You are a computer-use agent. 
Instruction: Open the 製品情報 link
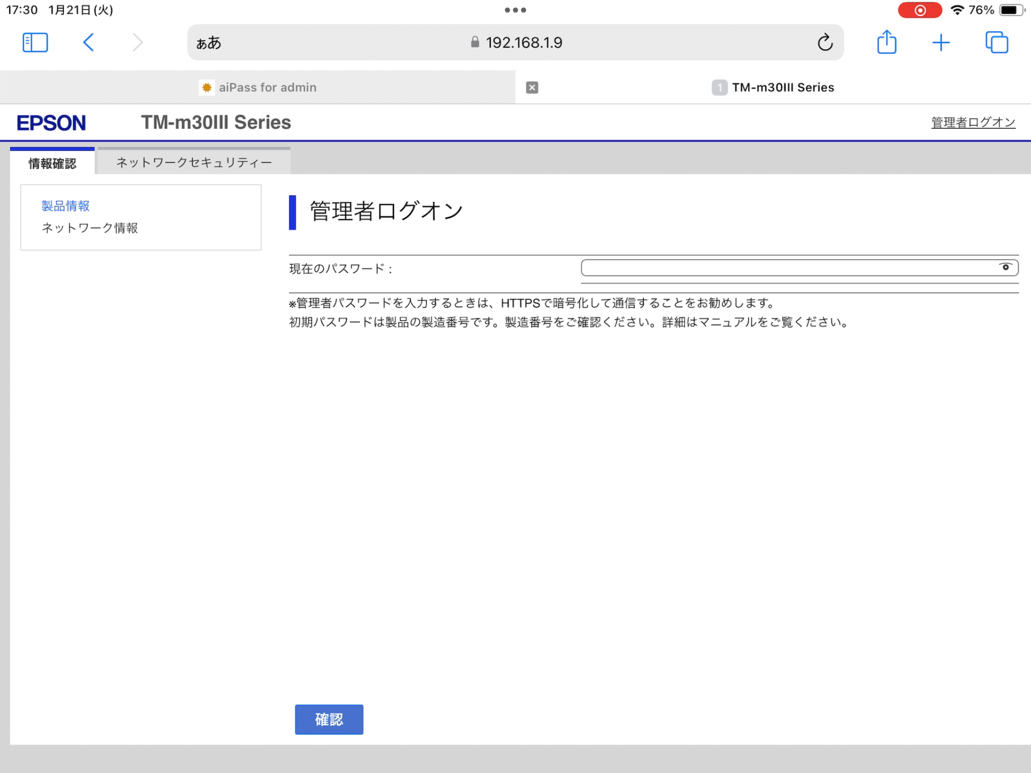[65, 206]
